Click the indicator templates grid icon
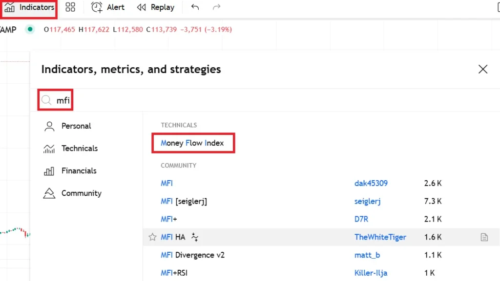 70,7
